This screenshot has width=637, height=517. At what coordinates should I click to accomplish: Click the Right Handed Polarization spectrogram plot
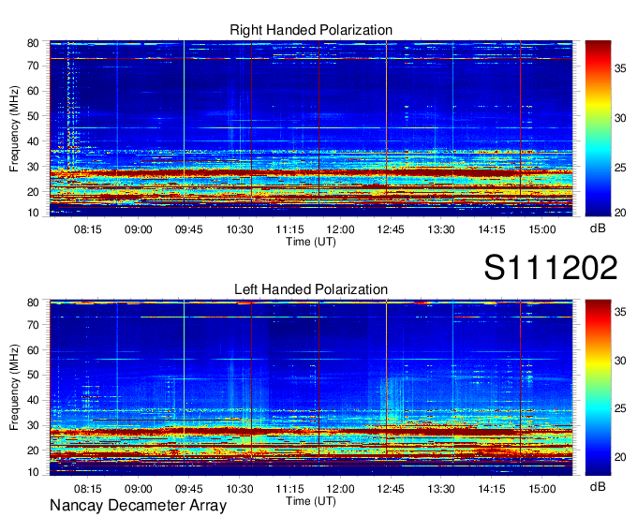point(311,128)
